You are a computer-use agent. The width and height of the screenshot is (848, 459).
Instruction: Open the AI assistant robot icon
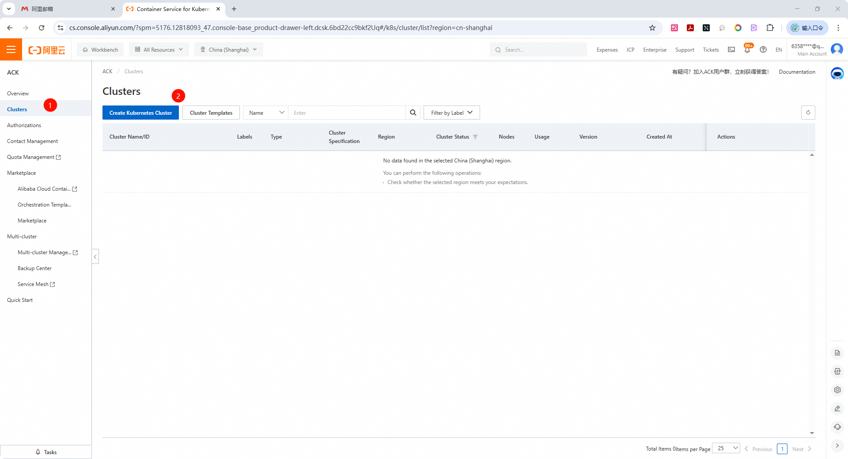837,73
